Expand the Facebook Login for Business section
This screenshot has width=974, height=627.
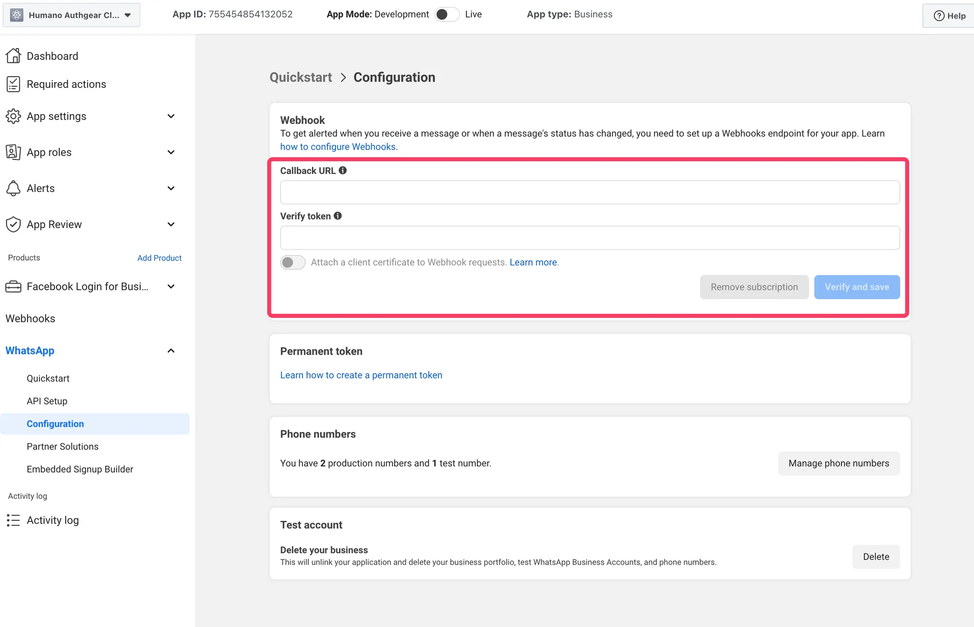(171, 287)
